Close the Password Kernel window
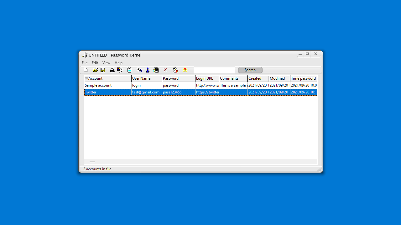Image resolution: width=401 pixels, height=225 pixels. tap(316, 54)
